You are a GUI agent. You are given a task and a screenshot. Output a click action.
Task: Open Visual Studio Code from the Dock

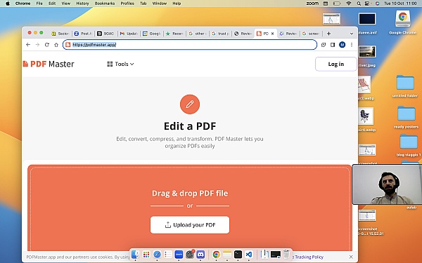tap(249, 254)
